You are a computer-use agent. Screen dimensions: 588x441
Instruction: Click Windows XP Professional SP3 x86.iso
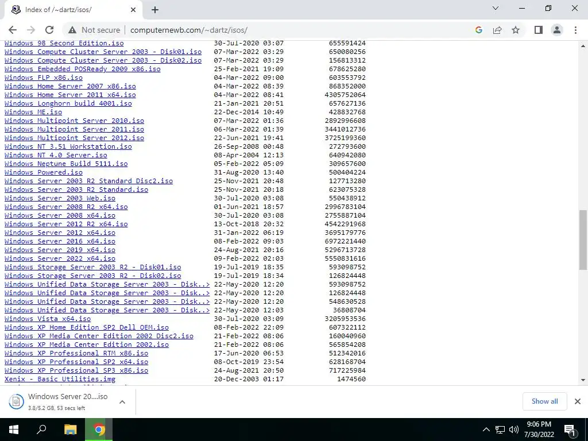(76, 371)
